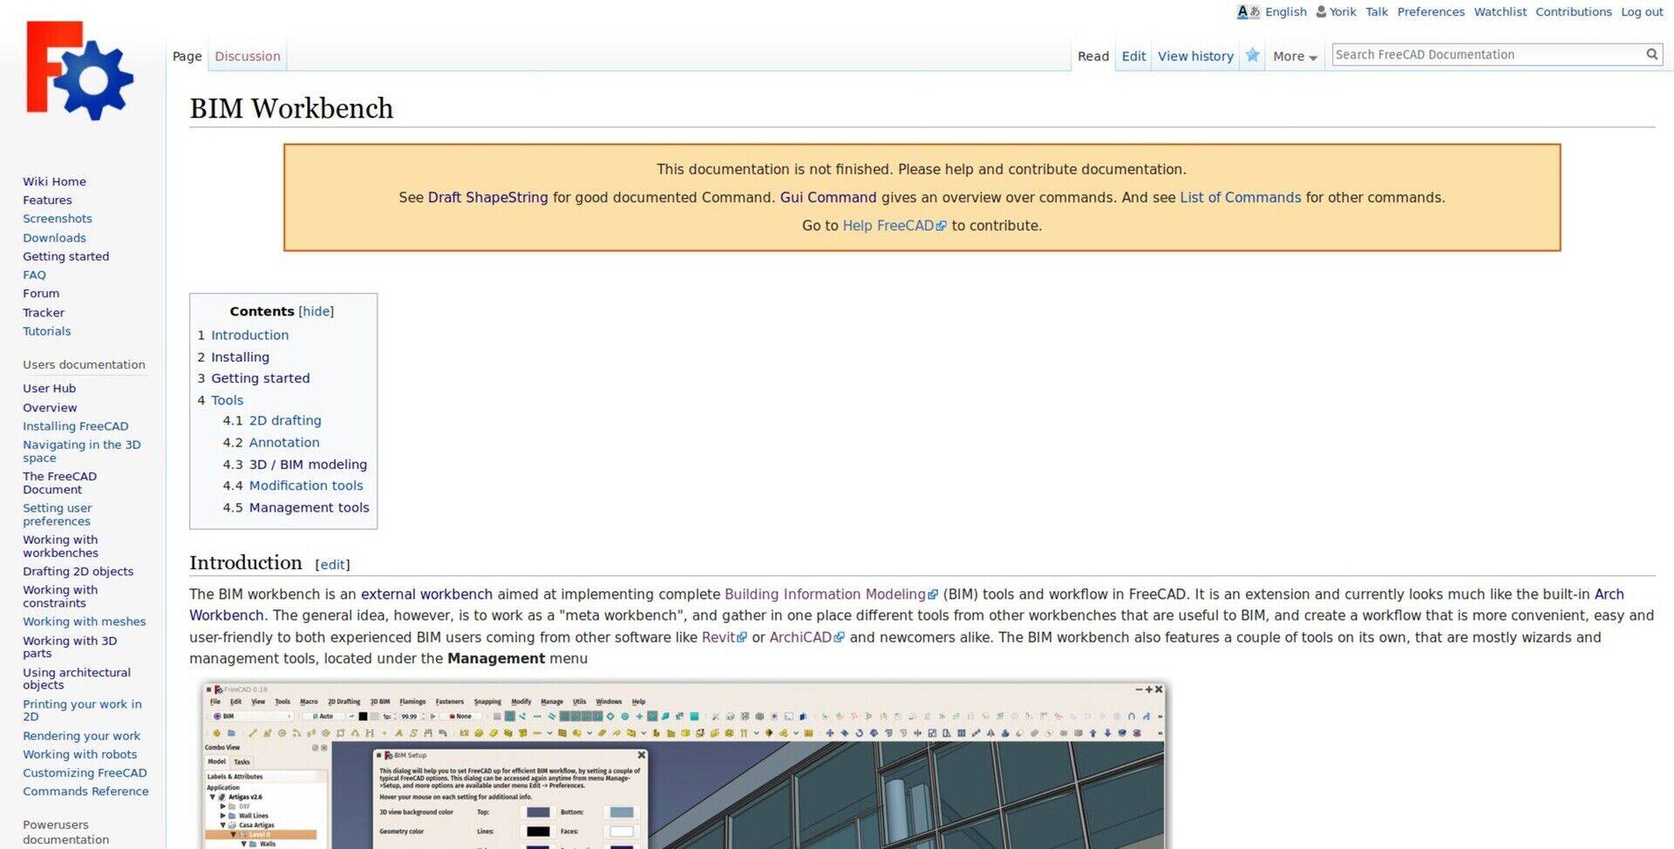Follow the Draft ShapeString link
The height and width of the screenshot is (849, 1674).
[x=487, y=198]
